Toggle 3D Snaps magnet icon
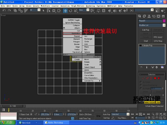Screen dimensions: 167x125 (110, 11)
